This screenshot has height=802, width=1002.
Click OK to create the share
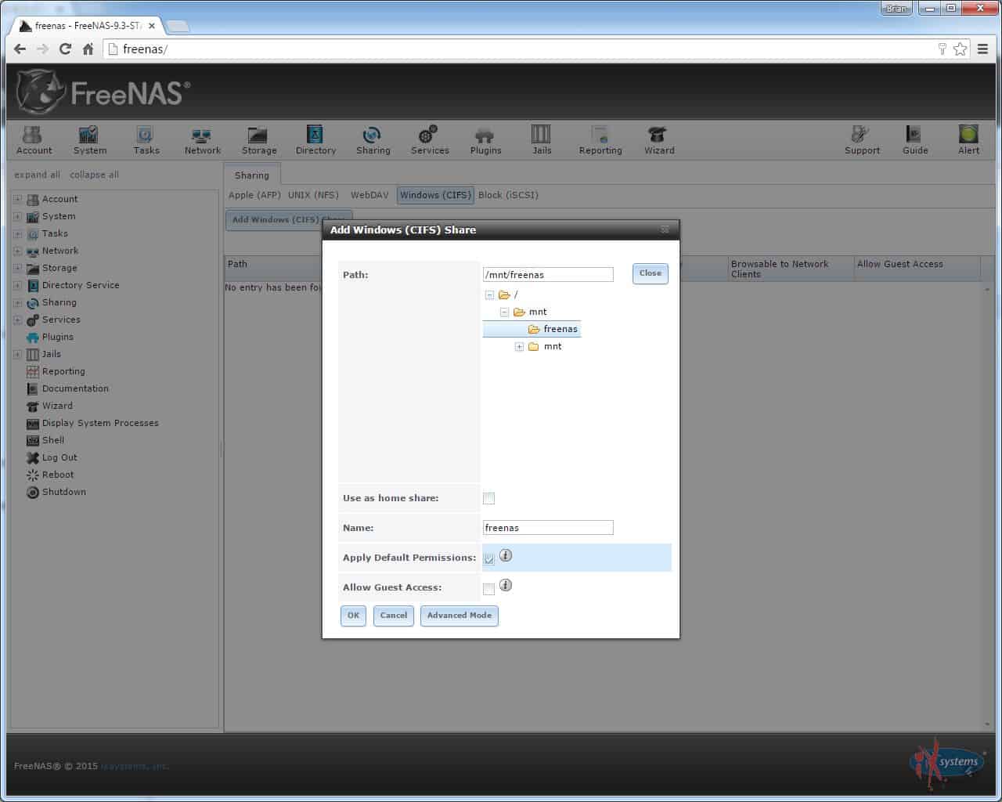(x=353, y=616)
